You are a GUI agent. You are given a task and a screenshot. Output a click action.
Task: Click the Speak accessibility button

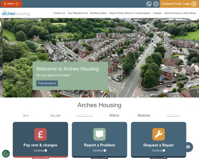pos(11,4)
